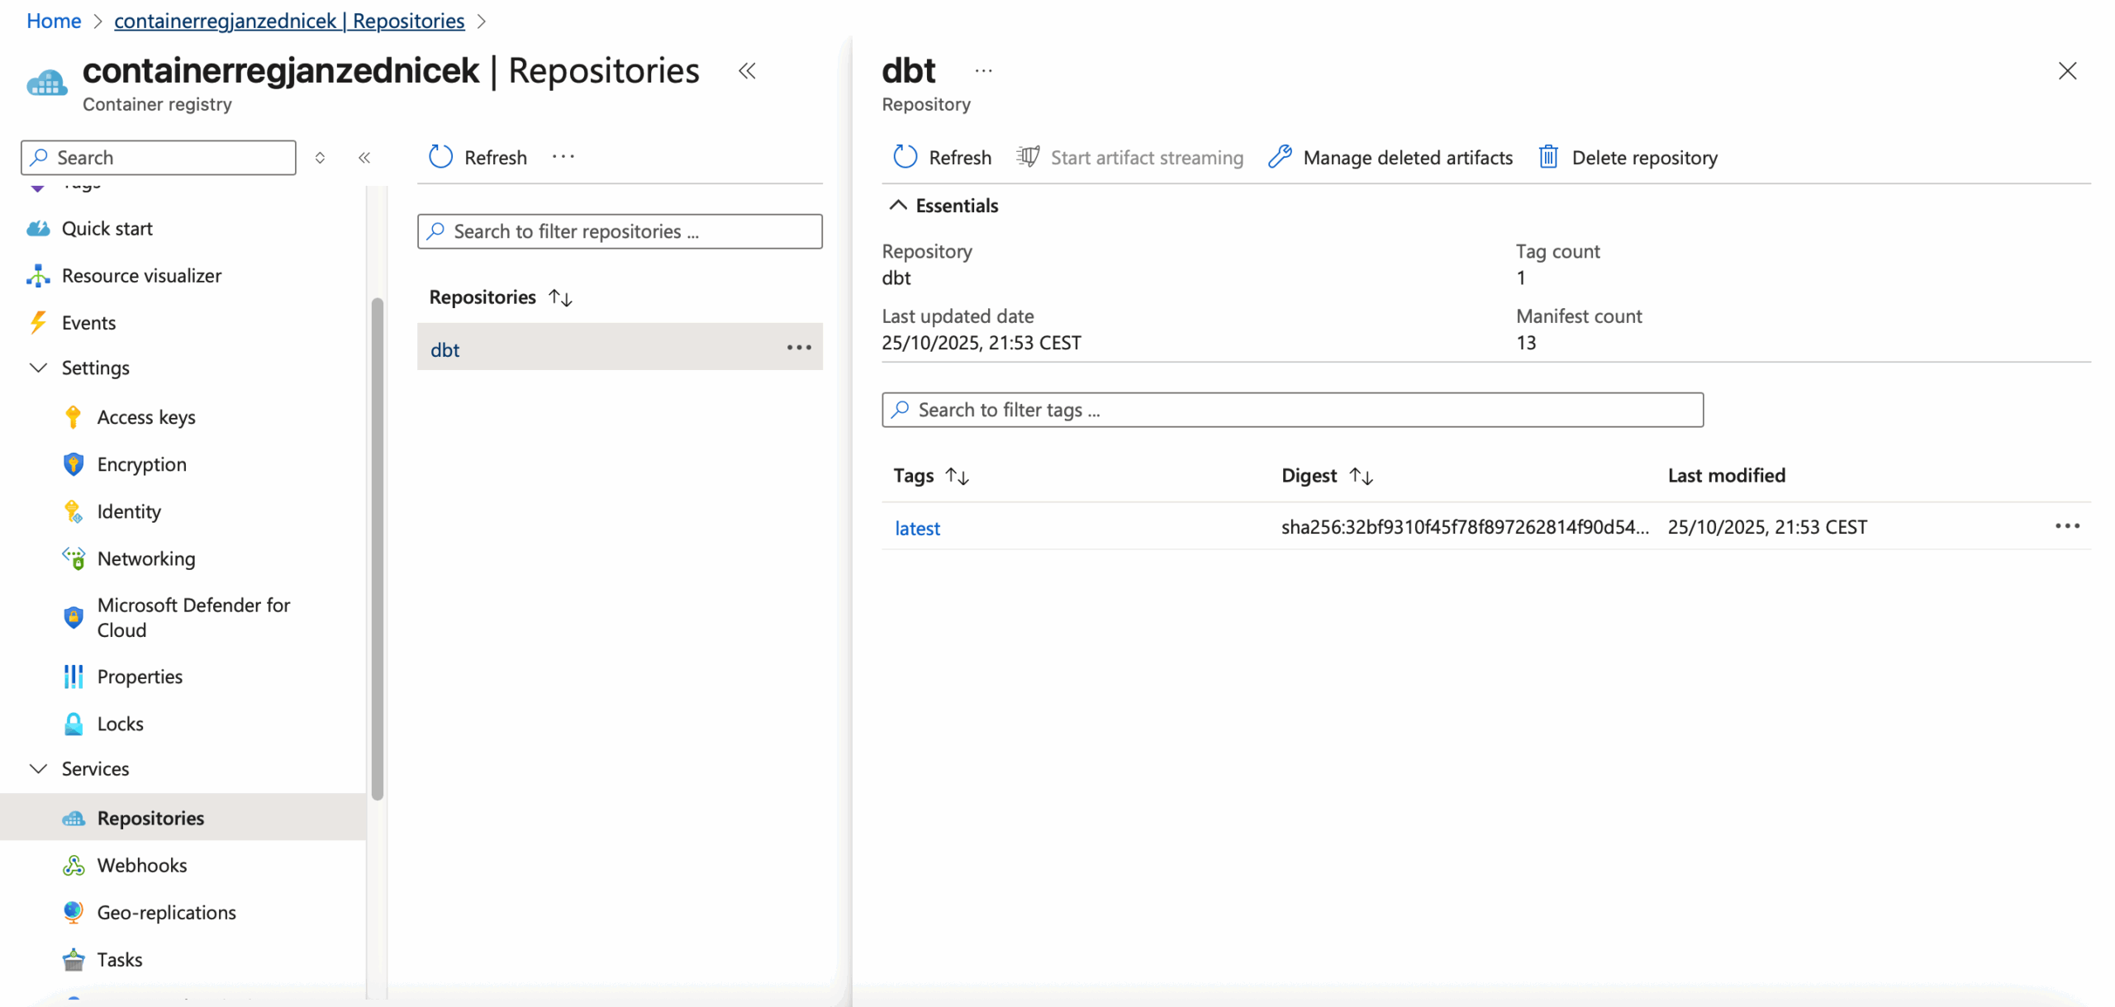
Task: Open the latest tag link
Action: pyautogui.click(x=917, y=528)
